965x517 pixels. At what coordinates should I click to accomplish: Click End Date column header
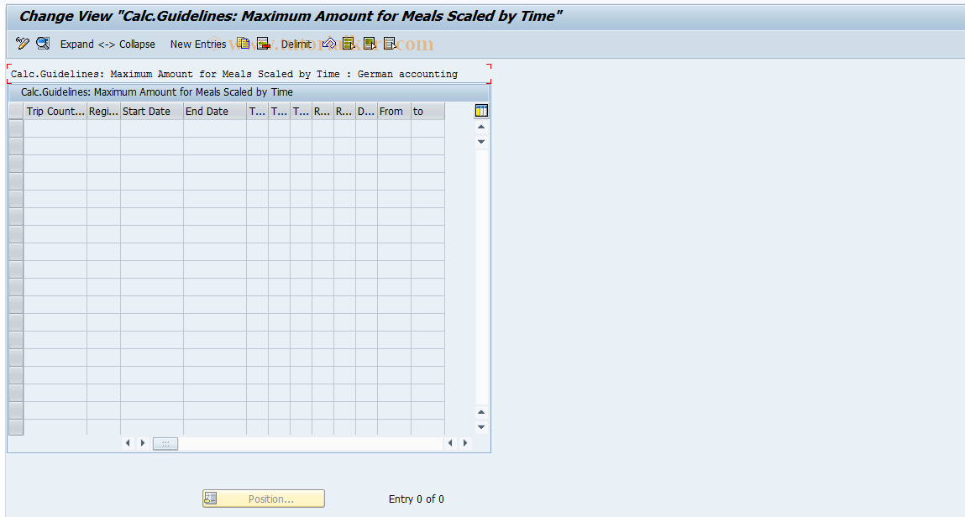click(x=215, y=112)
